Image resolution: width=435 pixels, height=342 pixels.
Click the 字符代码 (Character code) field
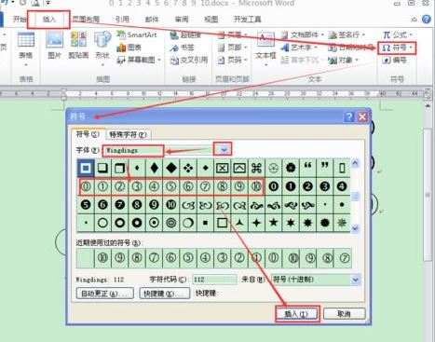click(x=214, y=280)
